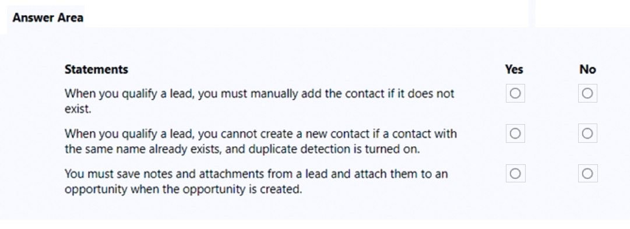Click the phrase 'duplicate detection is turned on'
The image size is (630, 229).
[334, 149]
